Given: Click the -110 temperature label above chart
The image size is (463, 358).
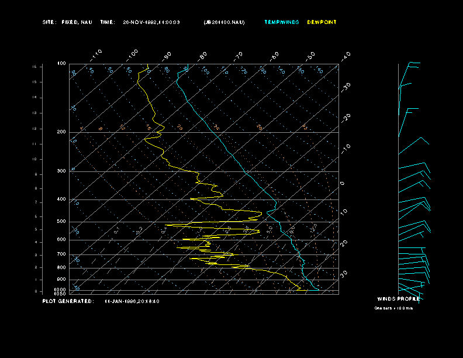Looking at the screenshot, I should pyautogui.click(x=96, y=56).
